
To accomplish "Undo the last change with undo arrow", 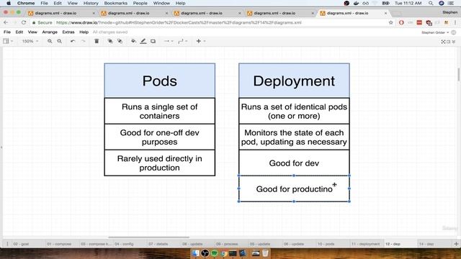I will (x=73, y=42).
